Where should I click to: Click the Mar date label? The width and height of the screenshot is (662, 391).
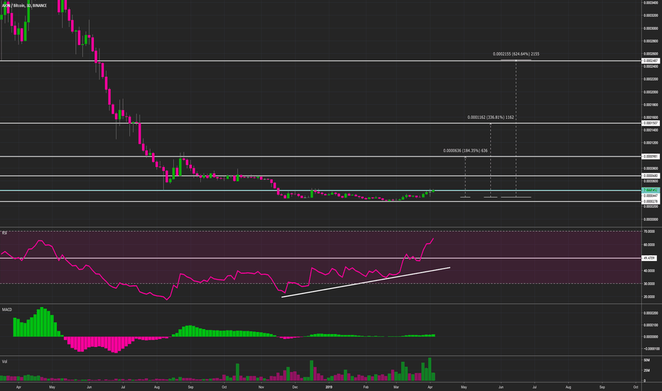[396, 387]
